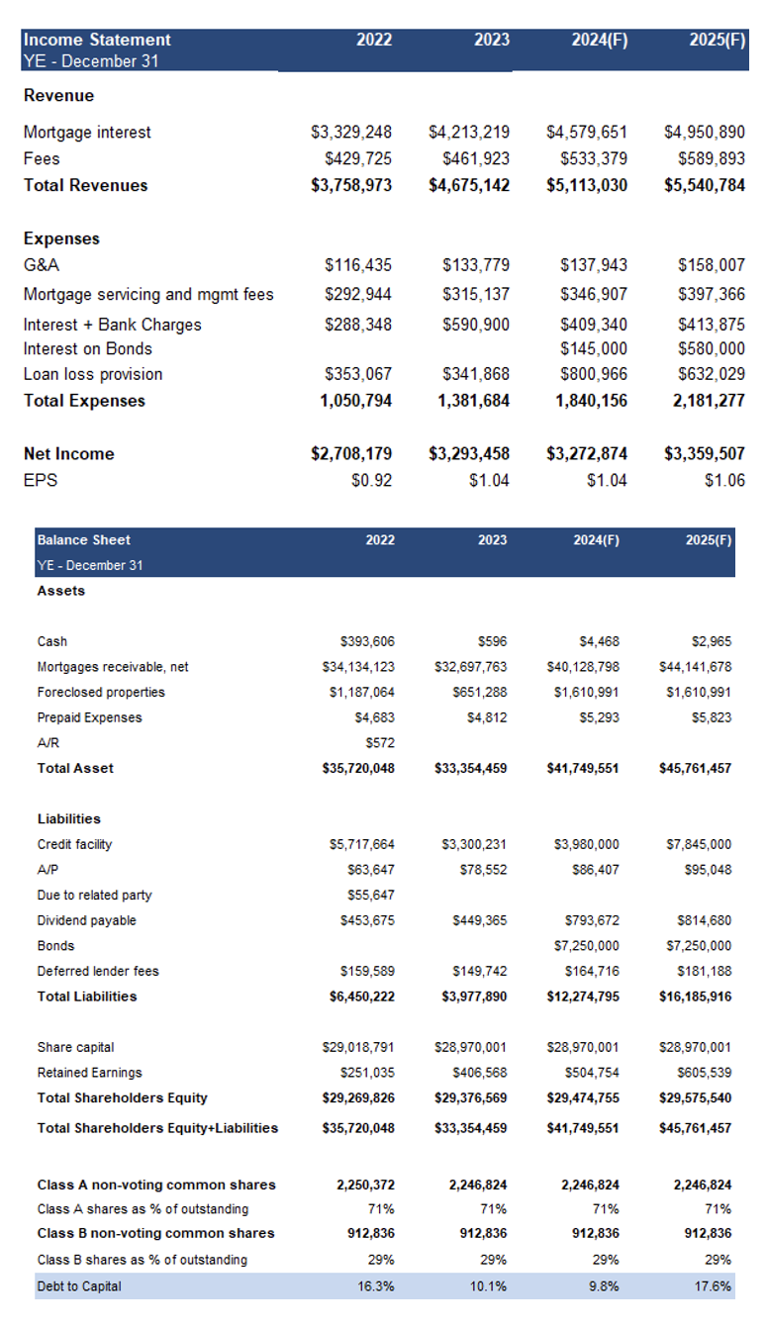Click 2022 Cash value $393,606
Screen dimensions: 768x1330
[367, 642]
